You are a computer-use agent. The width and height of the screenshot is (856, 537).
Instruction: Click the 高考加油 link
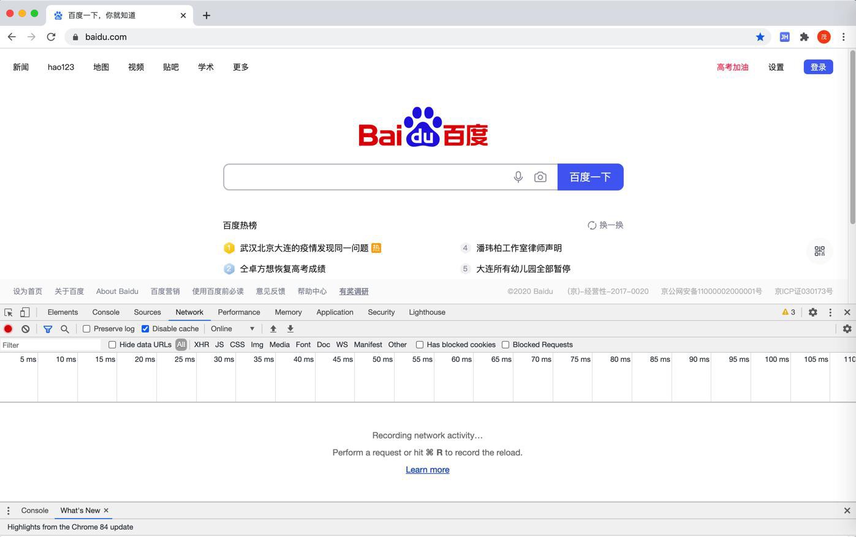733,67
